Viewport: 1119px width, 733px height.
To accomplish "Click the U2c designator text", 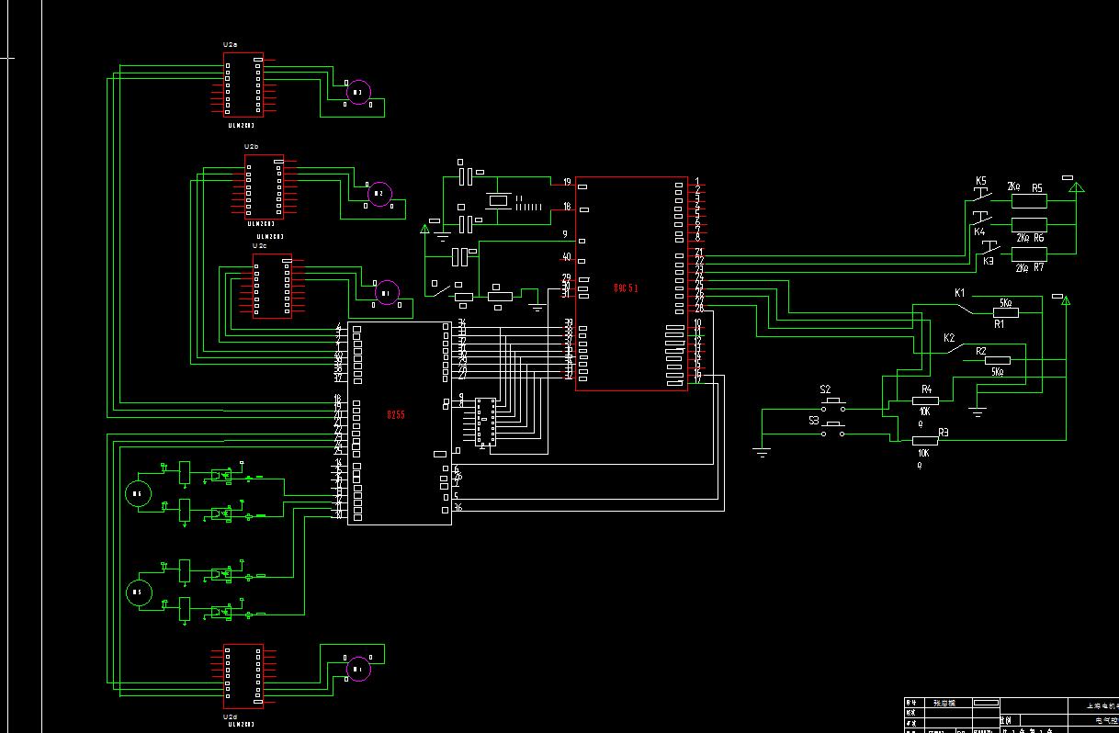I will click(259, 246).
